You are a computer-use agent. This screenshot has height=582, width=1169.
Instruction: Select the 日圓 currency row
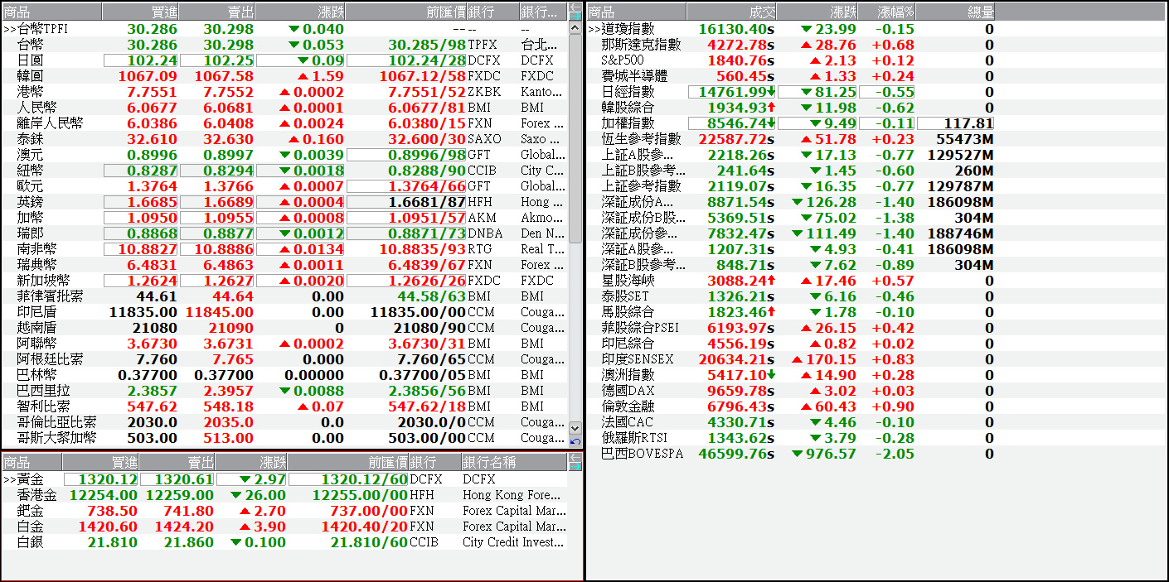tap(285, 60)
